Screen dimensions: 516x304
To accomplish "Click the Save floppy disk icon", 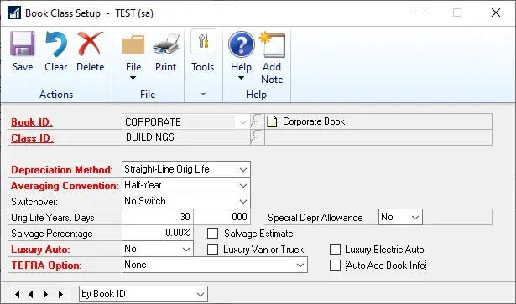I will click(23, 44).
